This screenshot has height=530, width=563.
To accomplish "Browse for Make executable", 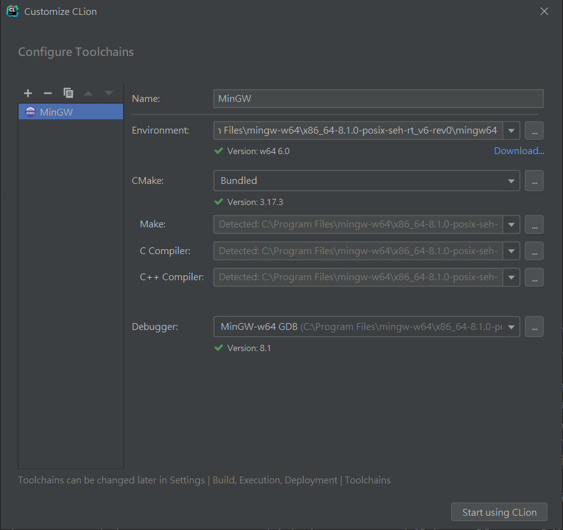I will [534, 224].
